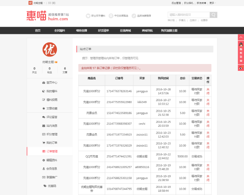Click QQ币充值 product name cell
The width and height of the screenshot is (244, 195).
click(x=92, y=156)
